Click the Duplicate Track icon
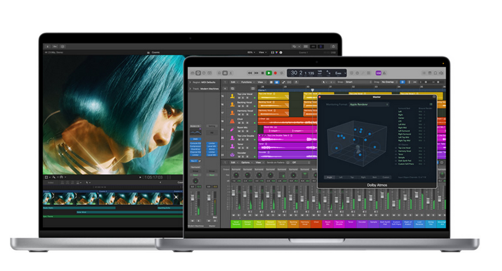 coord(232,88)
